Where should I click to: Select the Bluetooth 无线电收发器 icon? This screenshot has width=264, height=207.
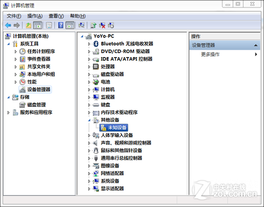coord(96,44)
